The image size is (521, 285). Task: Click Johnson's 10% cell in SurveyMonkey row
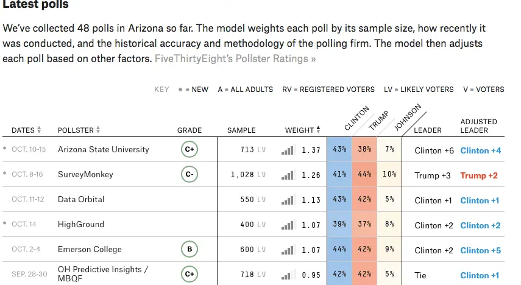point(389,175)
